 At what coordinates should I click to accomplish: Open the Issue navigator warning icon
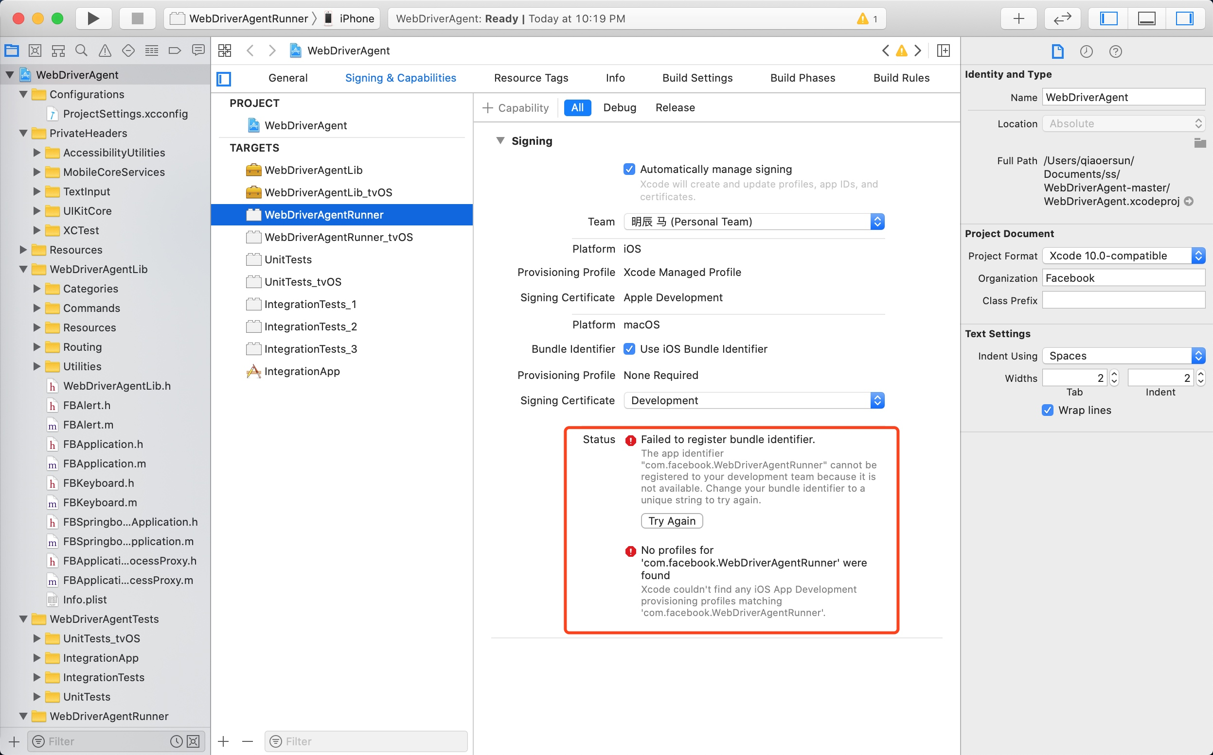105,51
